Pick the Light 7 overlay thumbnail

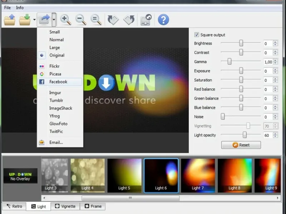tap(198, 175)
